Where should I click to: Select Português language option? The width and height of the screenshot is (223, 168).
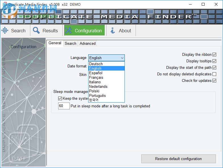click(106, 96)
